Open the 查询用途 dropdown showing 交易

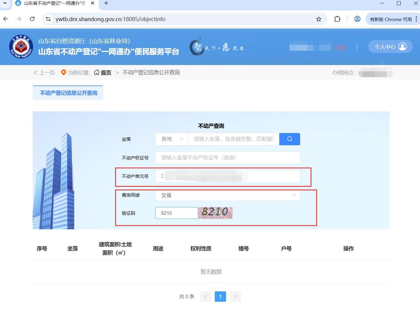pos(228,195)
